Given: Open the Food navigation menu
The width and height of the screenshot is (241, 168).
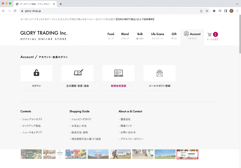Looking at the screenshot, I should pos(111,36).
